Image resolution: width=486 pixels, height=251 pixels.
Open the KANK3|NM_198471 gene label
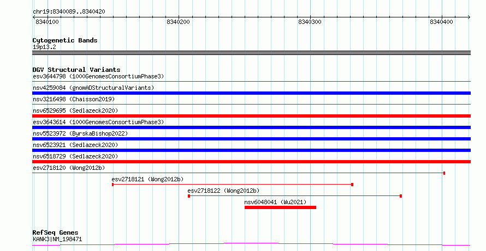tap(57, 239)
